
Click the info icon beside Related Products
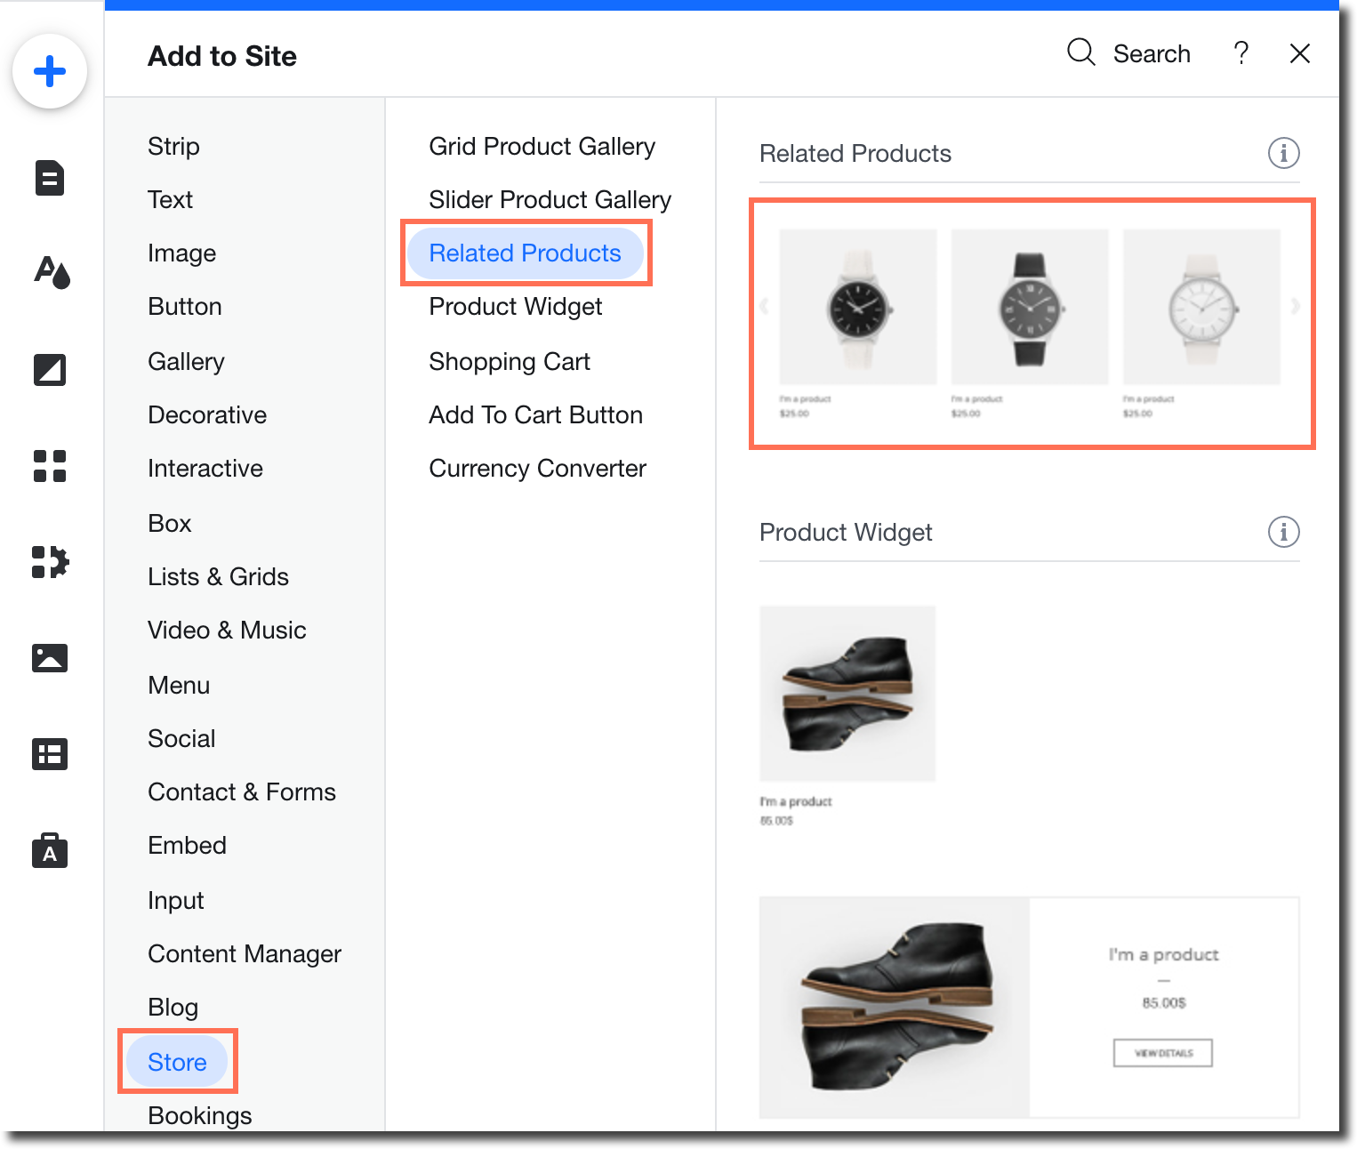coord(1283,153)
